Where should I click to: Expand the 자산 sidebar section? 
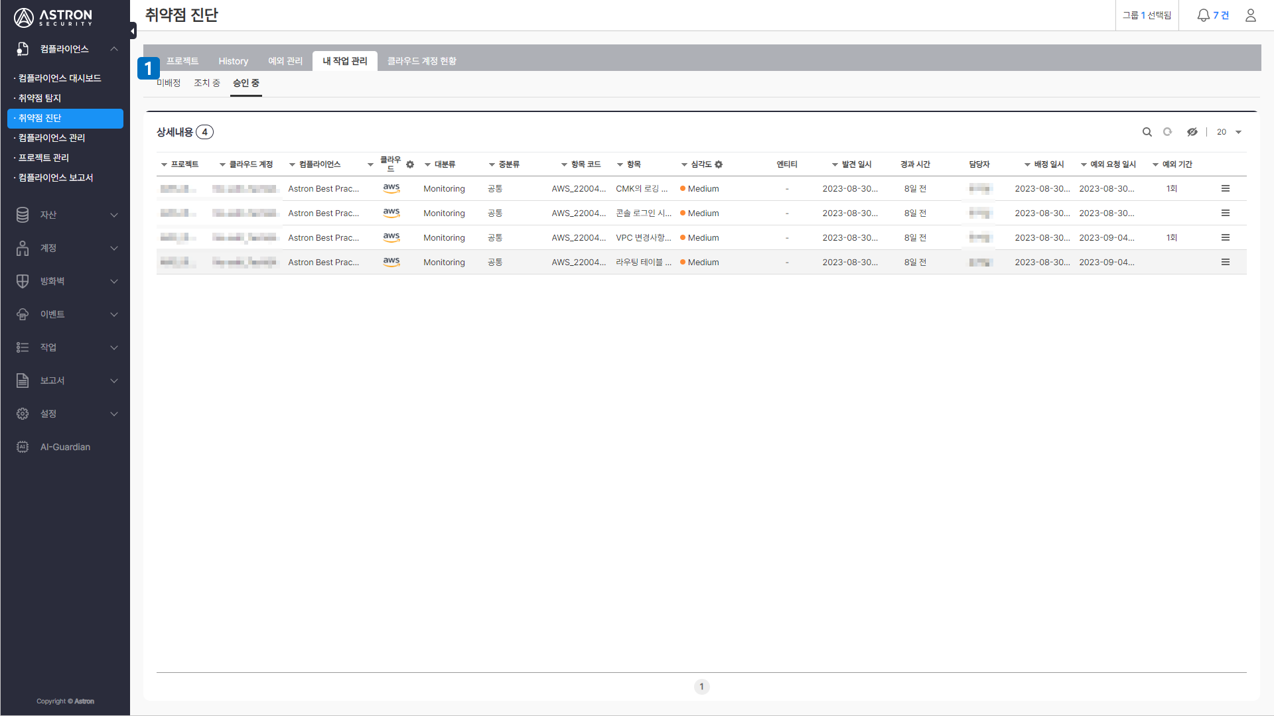point(65,215)
